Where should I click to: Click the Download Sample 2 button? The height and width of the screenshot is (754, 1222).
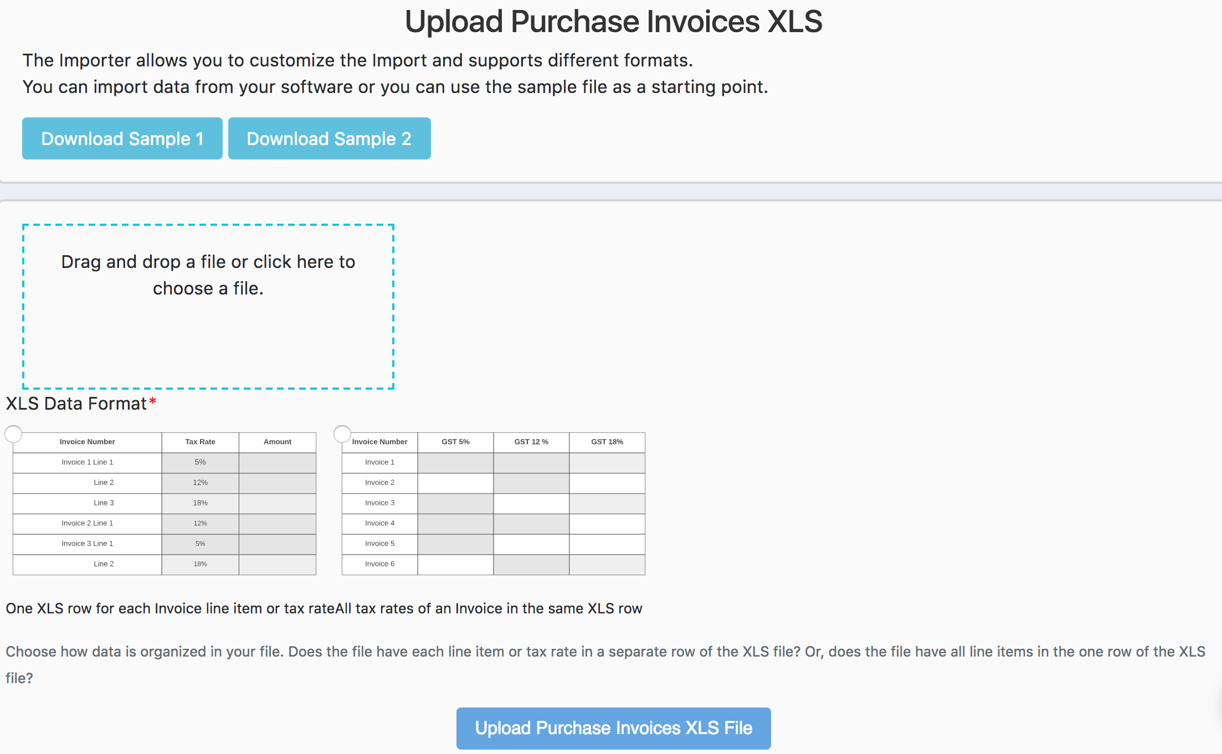[329, 138]
